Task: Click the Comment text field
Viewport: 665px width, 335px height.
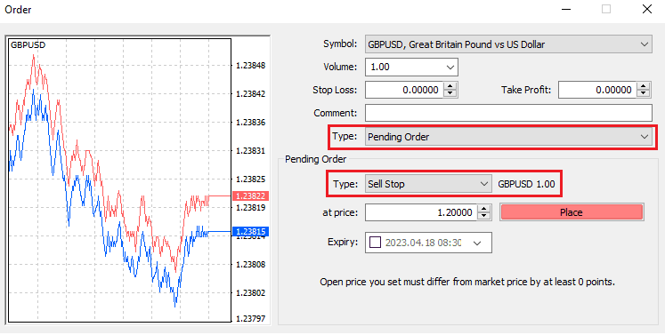Action: (x=508, y=113)
